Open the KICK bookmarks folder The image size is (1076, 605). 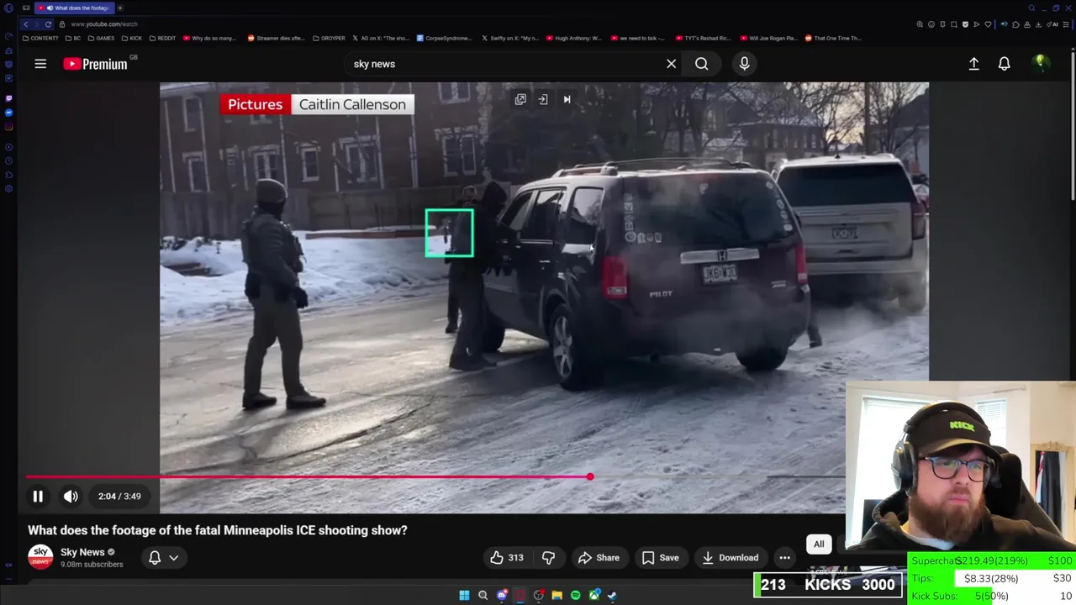click(x=132, y=38)
